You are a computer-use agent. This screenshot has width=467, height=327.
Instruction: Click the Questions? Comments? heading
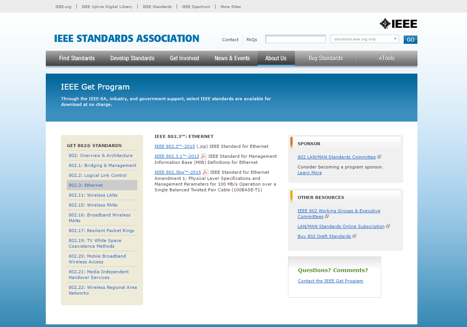(333, 270)
